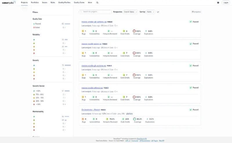Filter Security Review by 70% - 80%
Image resolution: width=232 pixels, height=143 pixels.
click(52, 94)
